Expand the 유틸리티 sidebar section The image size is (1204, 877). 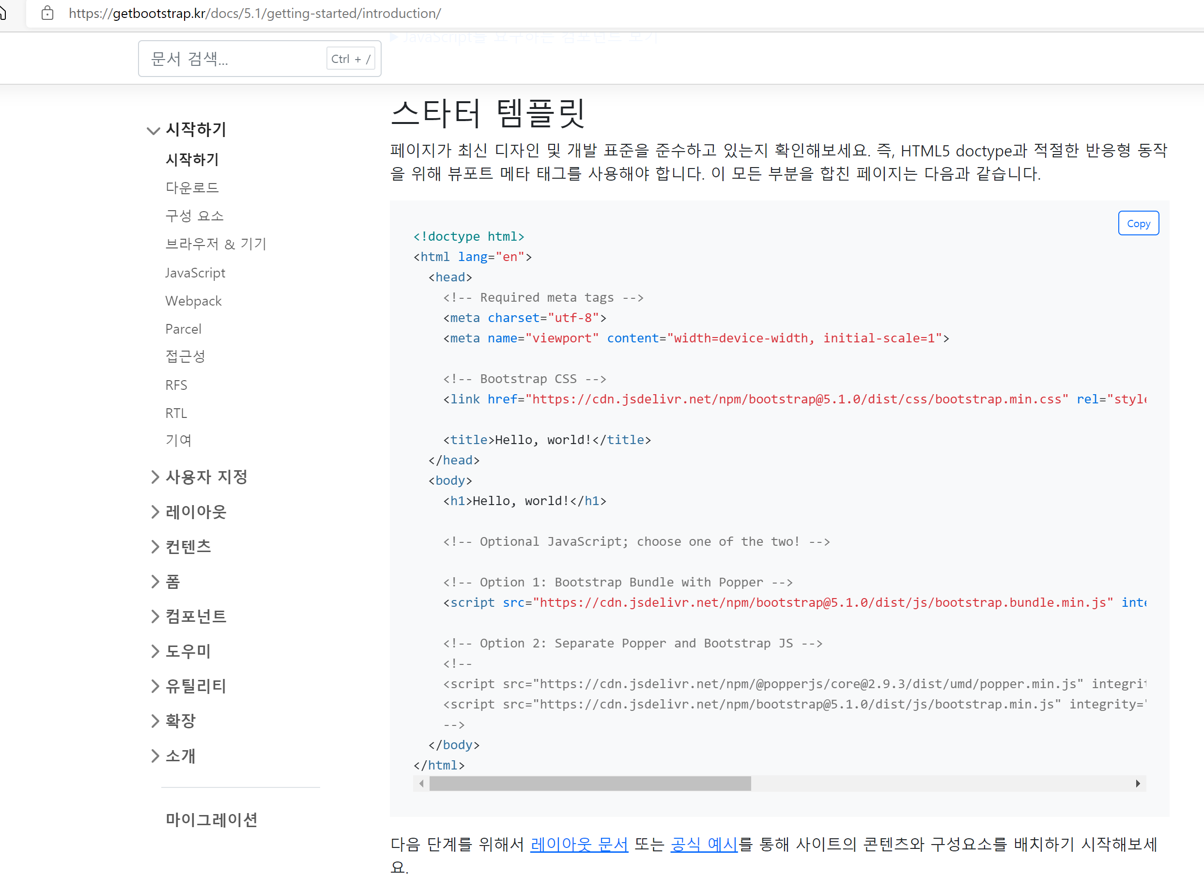tap(195, 686)
